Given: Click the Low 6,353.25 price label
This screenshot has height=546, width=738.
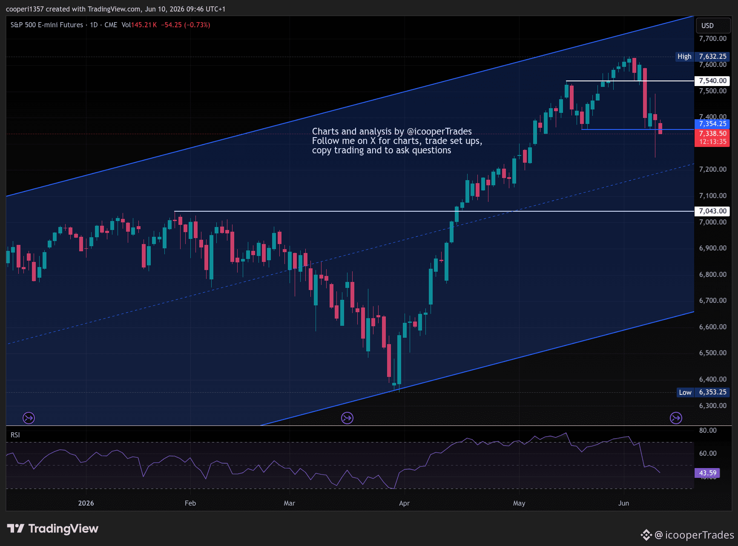Looking at the screenshot, I should click(703, 392).
